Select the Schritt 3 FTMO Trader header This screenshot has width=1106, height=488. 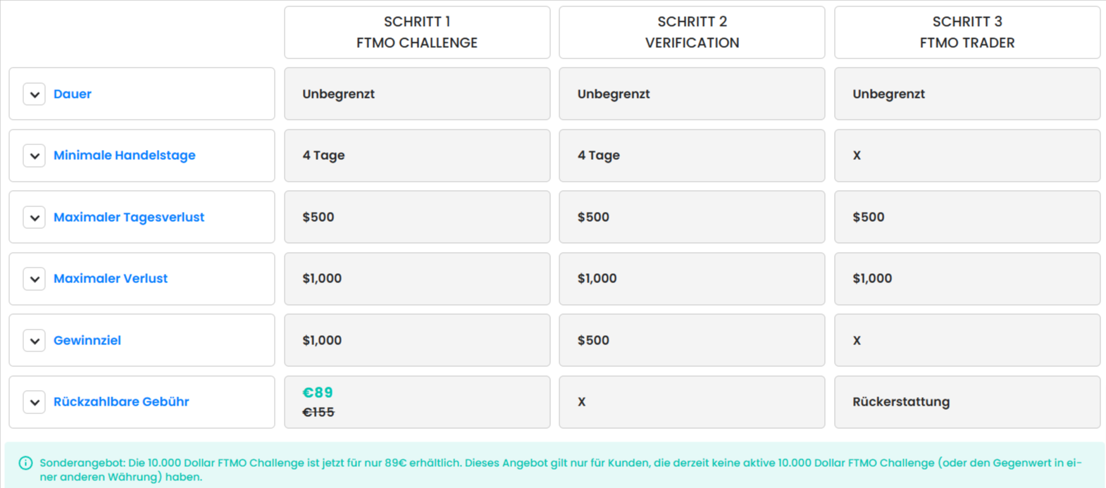pos(967,32)
